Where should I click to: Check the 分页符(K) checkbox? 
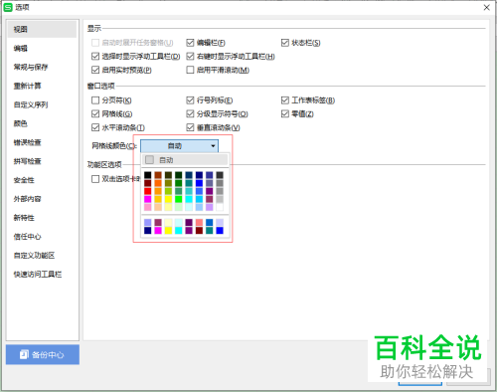click(x=95, y=100)
